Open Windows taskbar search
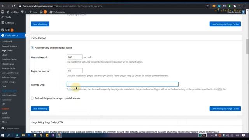Screen dimensions: 249x140 (x=9, y=135)
